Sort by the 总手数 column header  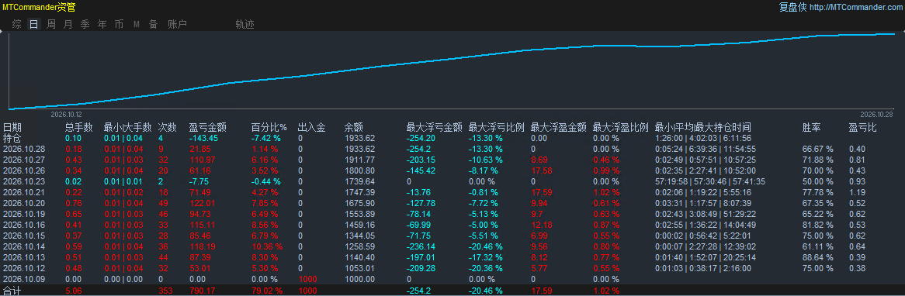pos(78,127)
